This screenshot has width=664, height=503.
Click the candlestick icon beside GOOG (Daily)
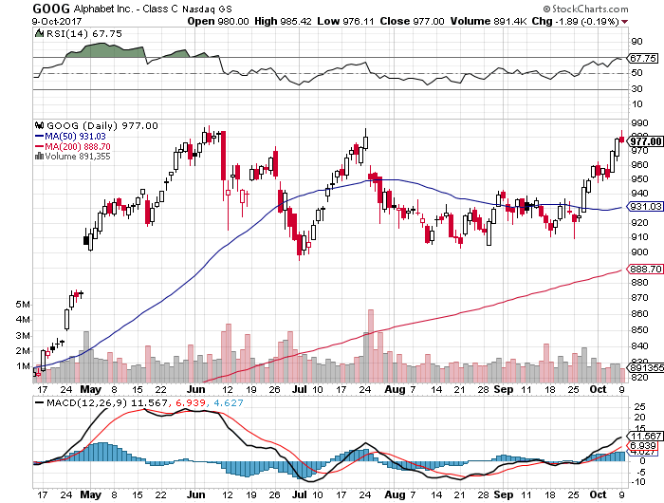pyautogui.click(x=40, y=125)
